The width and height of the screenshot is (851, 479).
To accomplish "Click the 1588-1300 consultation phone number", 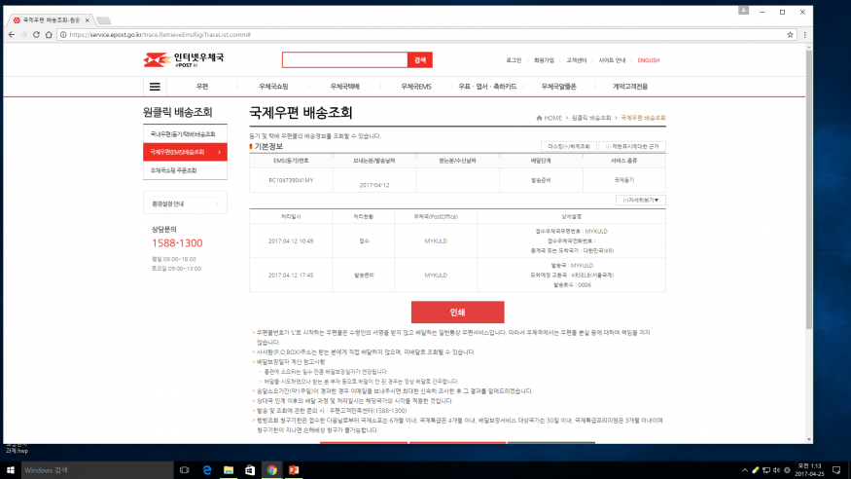I will (x=177, y=243).
